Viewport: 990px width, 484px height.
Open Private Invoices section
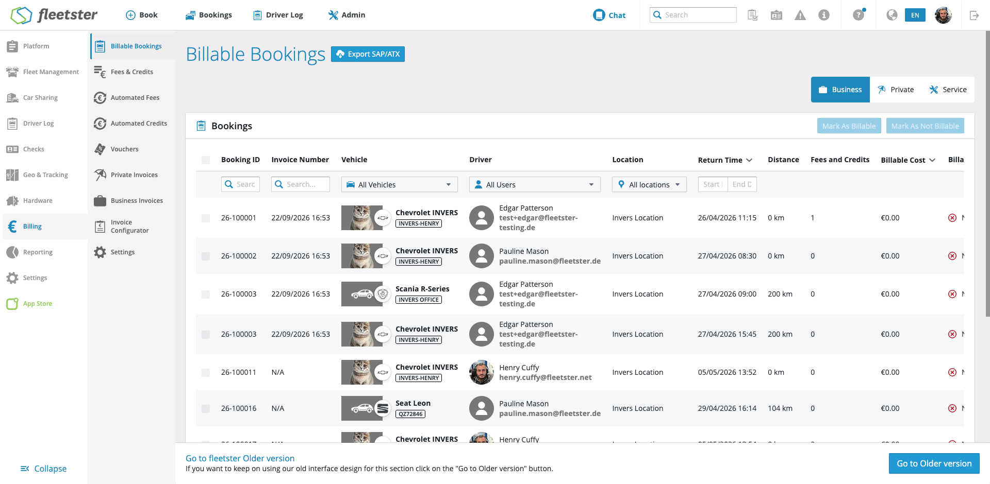pos(132,175)
